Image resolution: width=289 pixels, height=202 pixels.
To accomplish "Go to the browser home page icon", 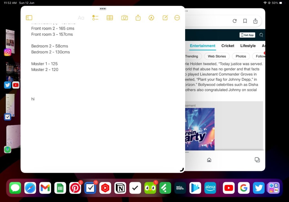I will coord(209,160).
